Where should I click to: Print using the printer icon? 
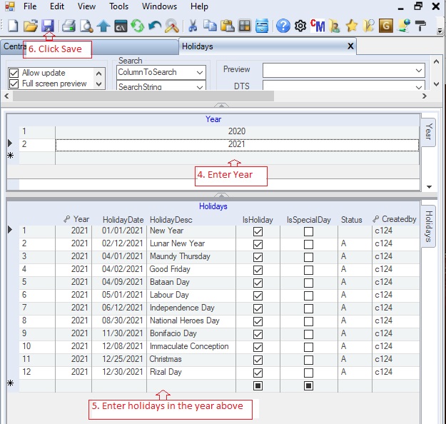click(x=69, y=26)
